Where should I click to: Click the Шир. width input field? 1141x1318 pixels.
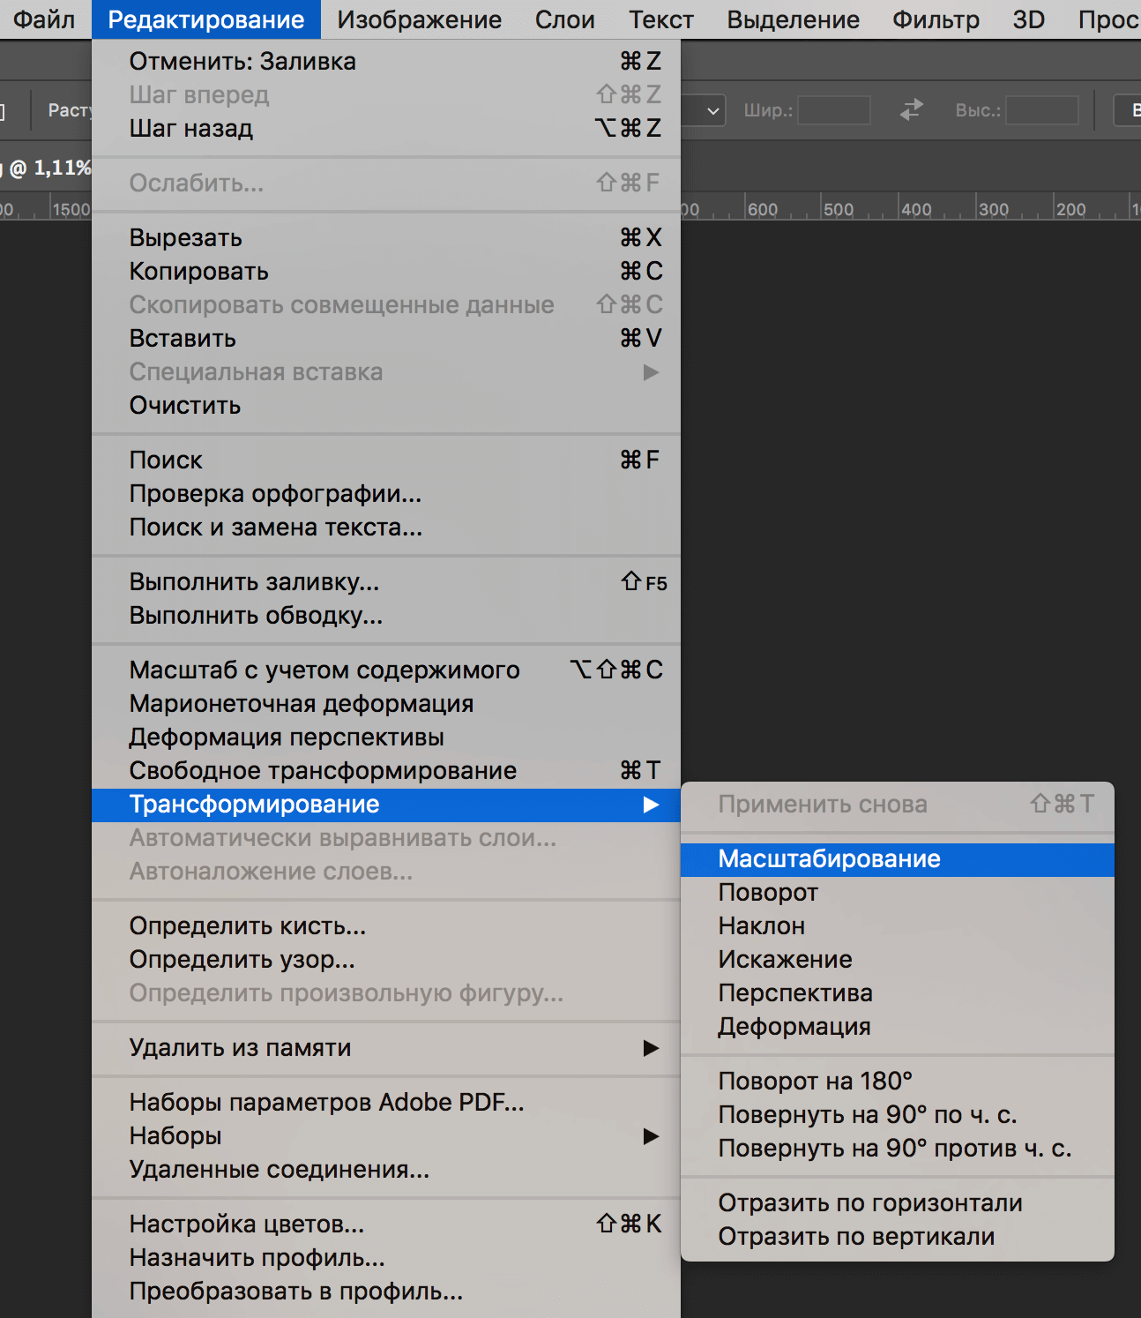coord(832,110)
